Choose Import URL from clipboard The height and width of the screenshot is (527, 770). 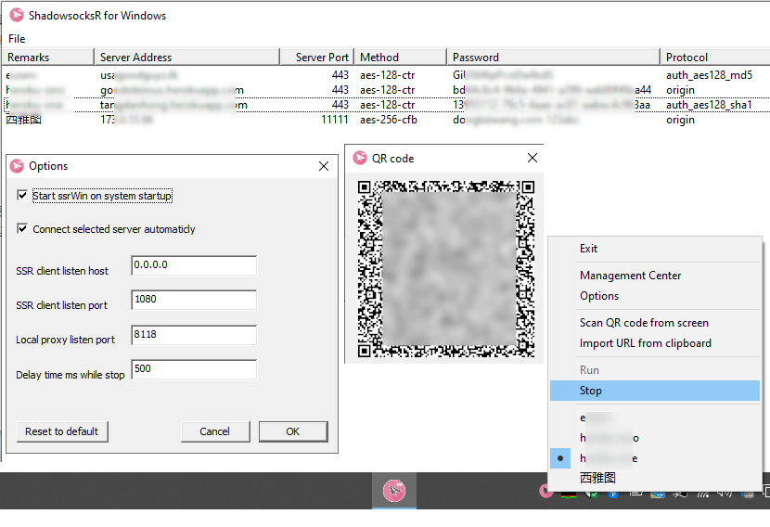[x=655, y=343]
